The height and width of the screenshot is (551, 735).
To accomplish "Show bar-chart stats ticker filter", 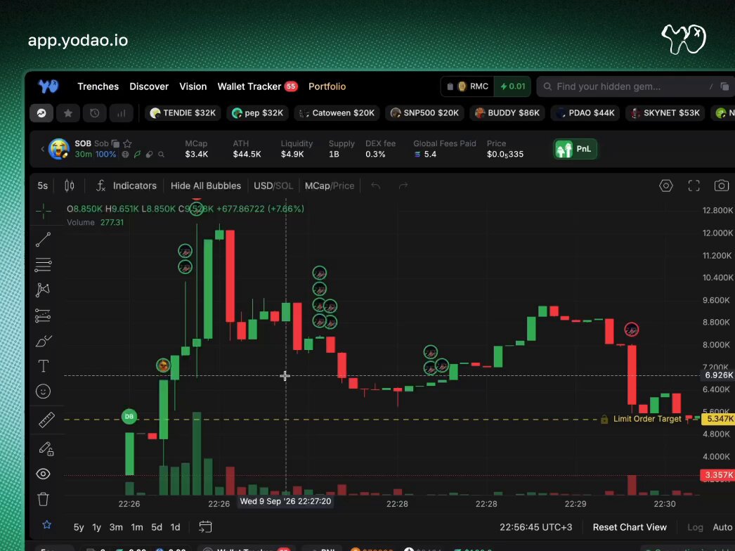I will coord(121,113).
